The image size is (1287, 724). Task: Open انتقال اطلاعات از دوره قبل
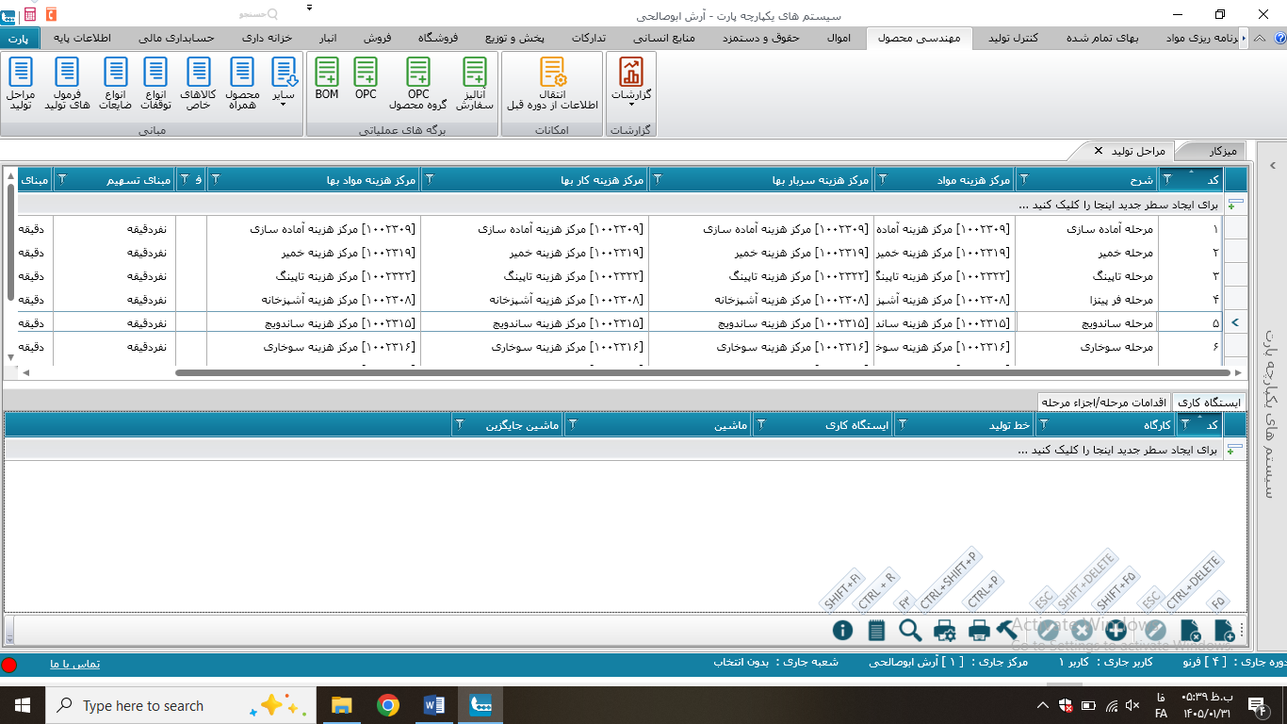click(552, 84)
